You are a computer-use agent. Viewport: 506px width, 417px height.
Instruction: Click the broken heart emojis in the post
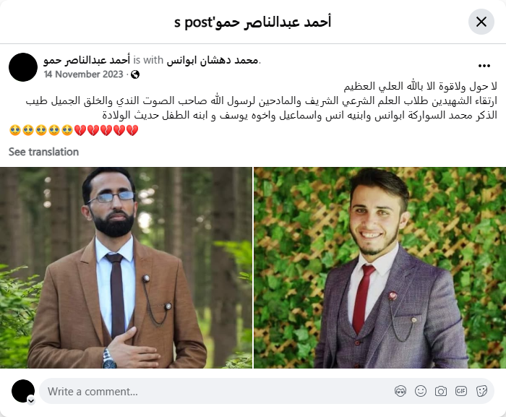point(106,130)
